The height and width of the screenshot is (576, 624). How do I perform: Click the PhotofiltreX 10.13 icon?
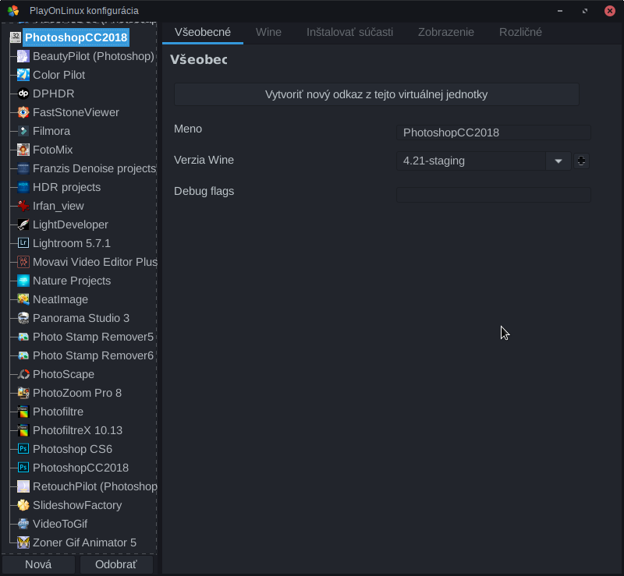[23, 430]
